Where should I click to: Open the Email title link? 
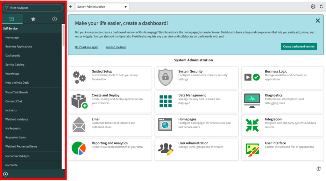[x=96, y=119]
